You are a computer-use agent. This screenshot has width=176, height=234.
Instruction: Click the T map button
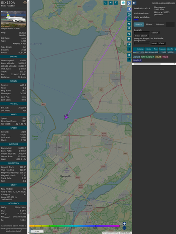click(x=115, y=3)
